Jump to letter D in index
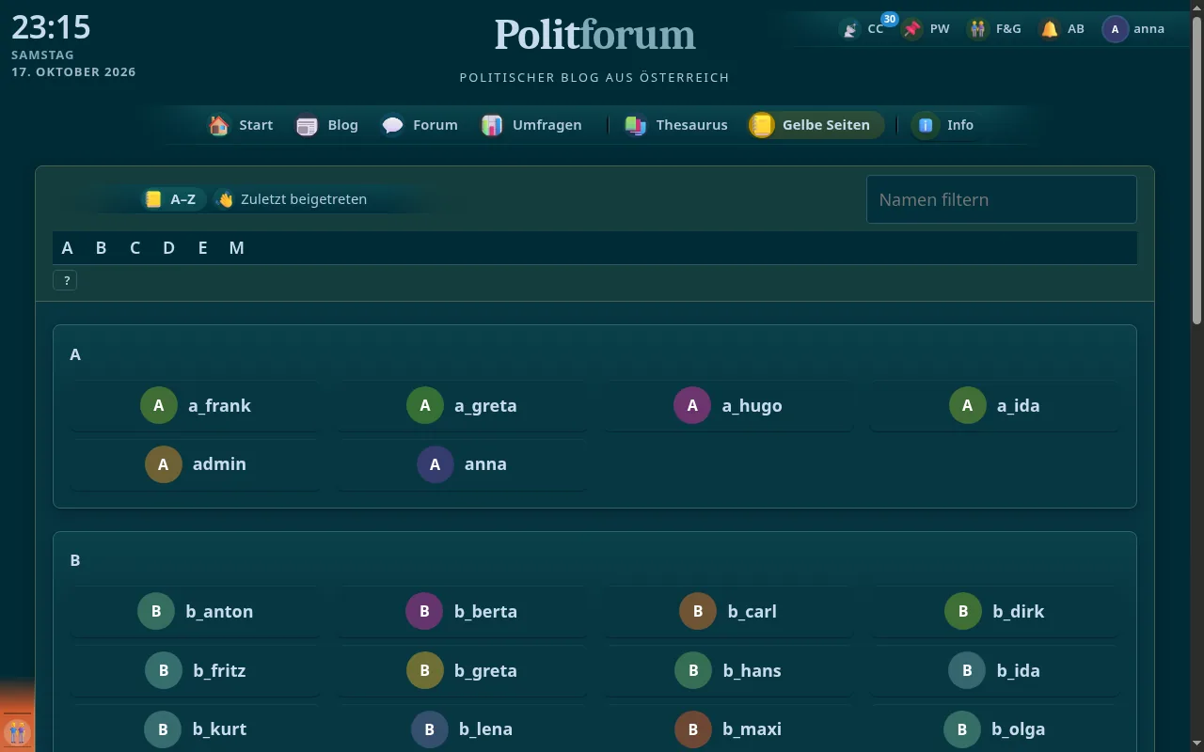This screenshot has width=1204, height=752. click(x=168, y=248)
